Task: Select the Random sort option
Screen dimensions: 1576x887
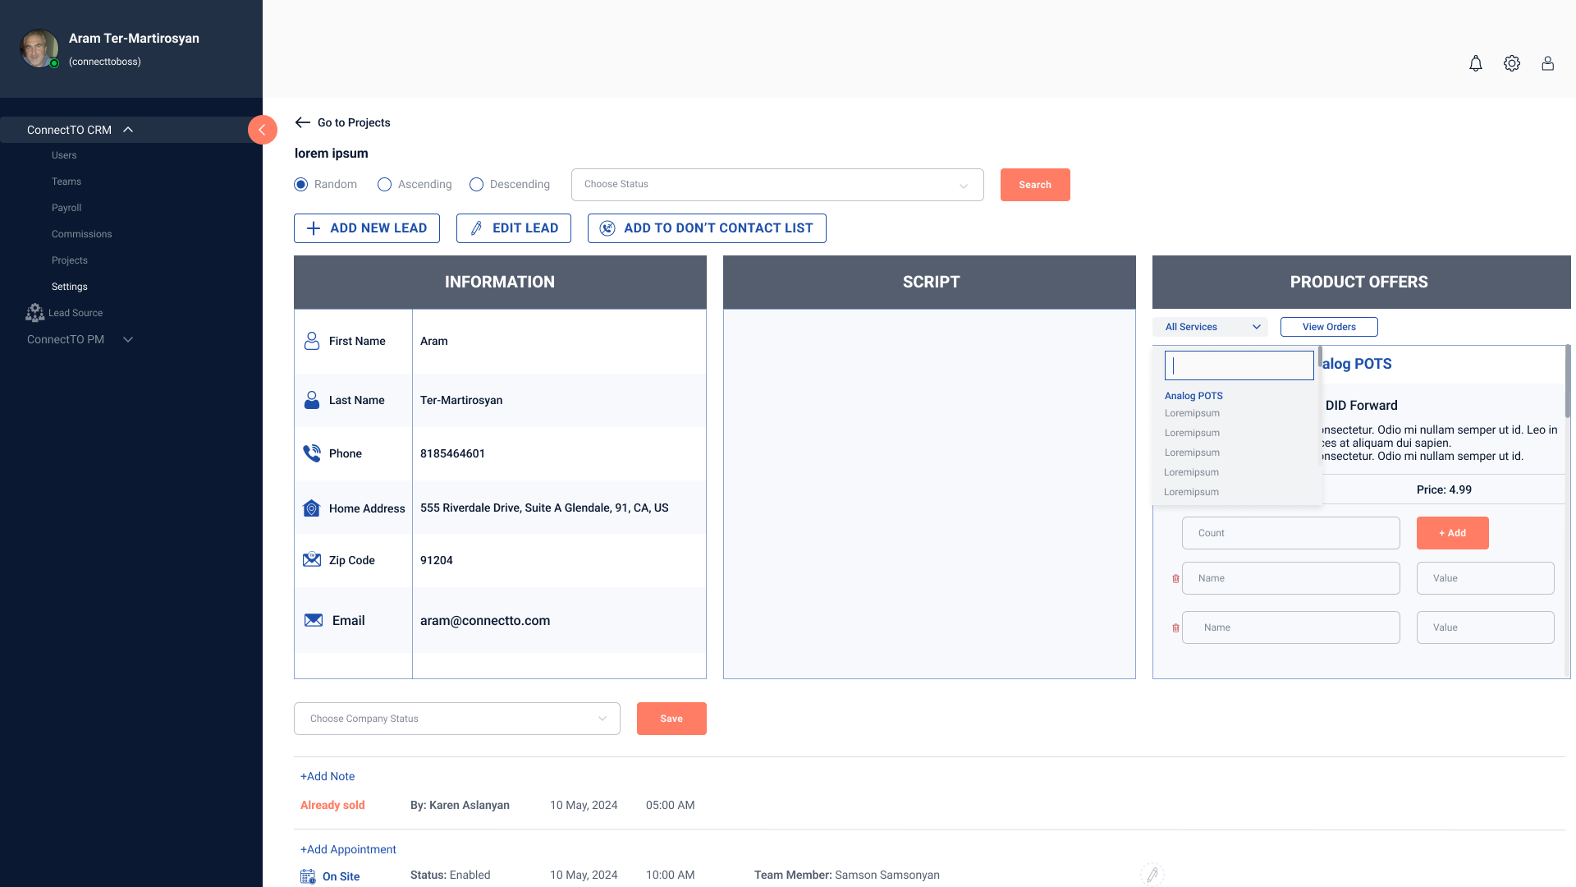Action: [x=301, y=185]
